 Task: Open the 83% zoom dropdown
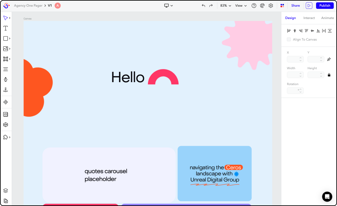tap(226, 6)
